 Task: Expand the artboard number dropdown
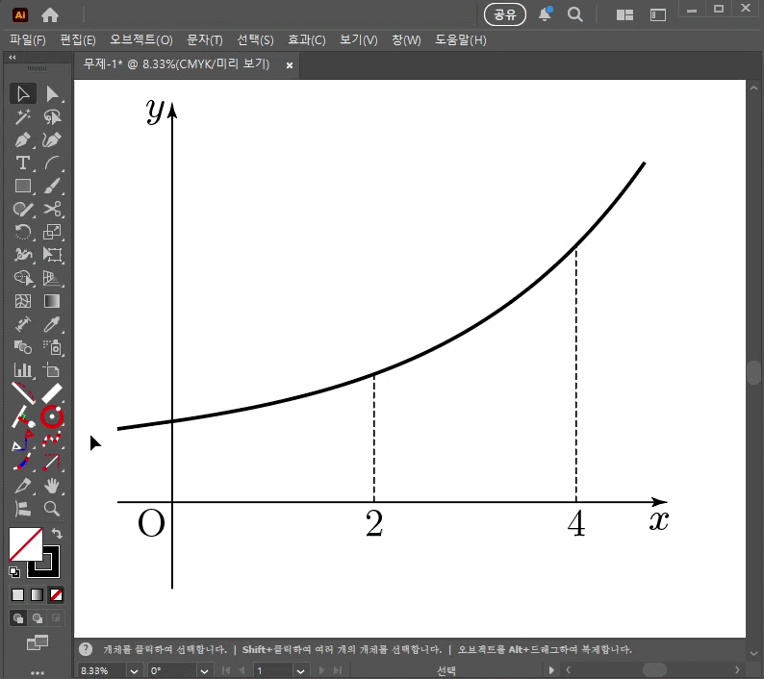click(300, 671)
